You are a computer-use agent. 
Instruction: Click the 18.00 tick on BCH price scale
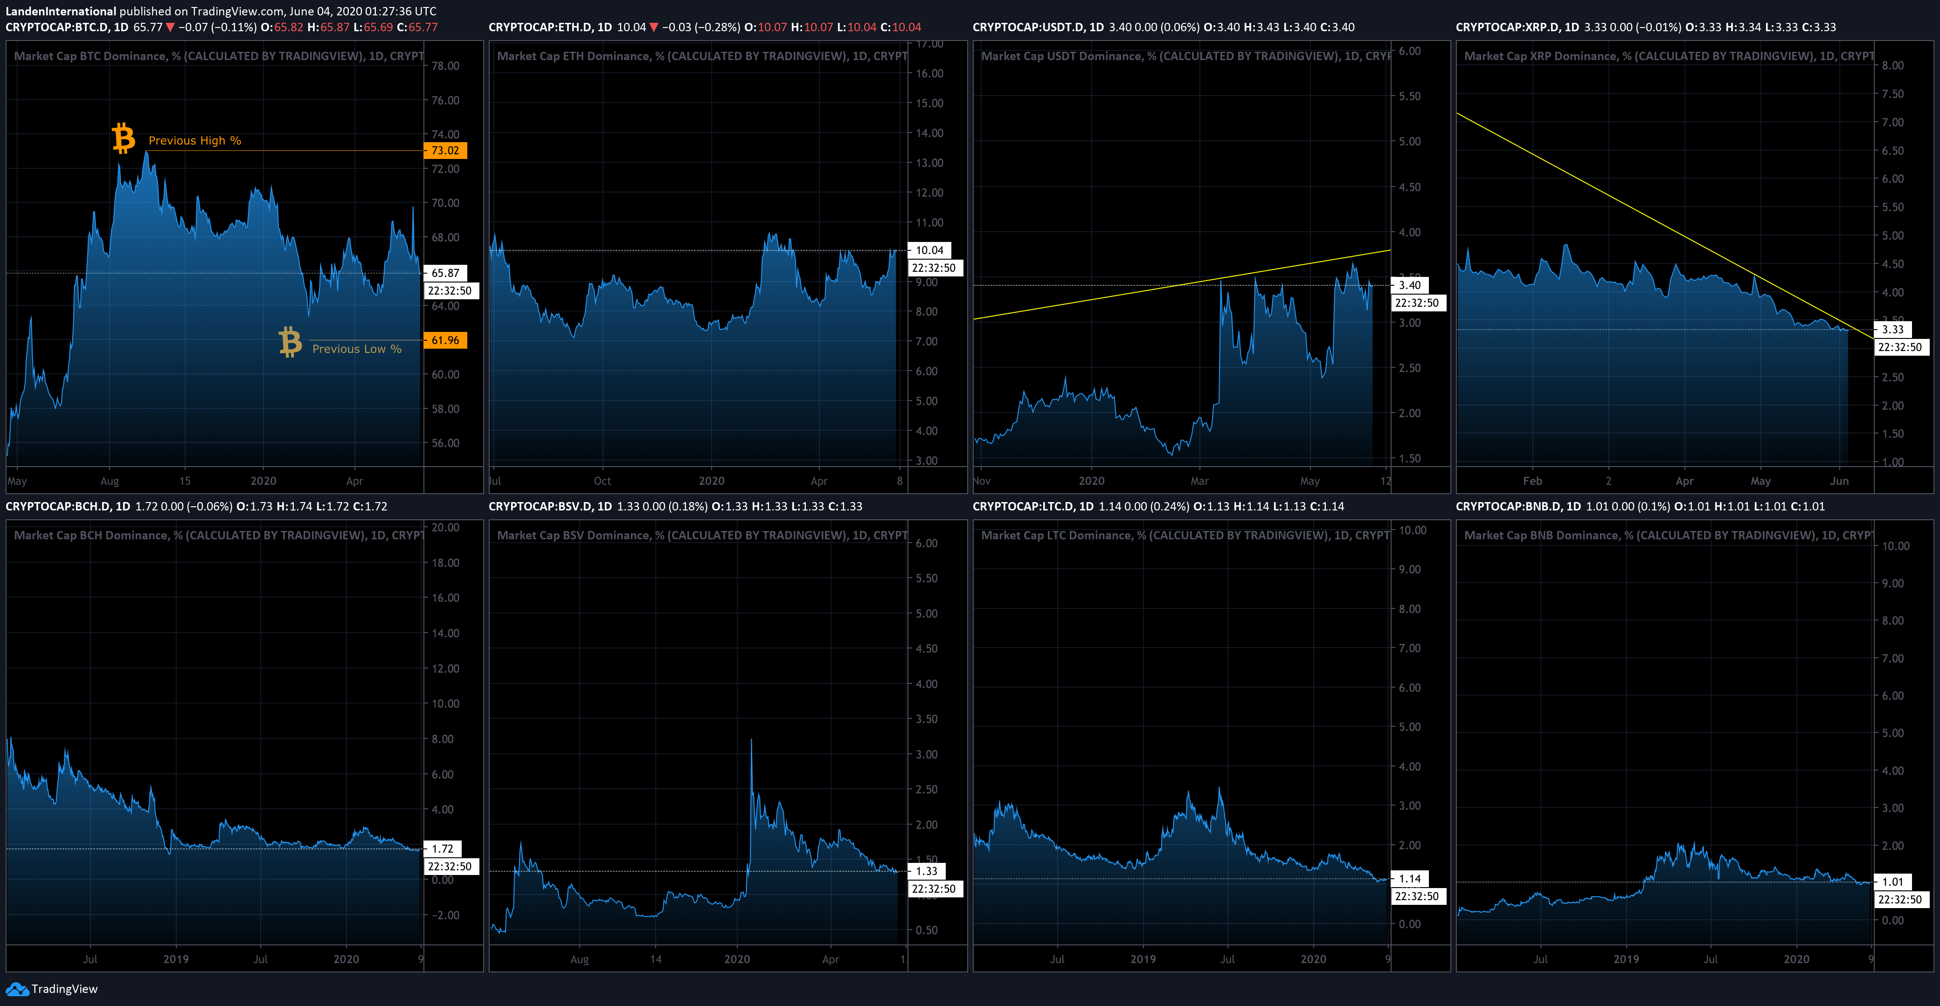point(445,563)
